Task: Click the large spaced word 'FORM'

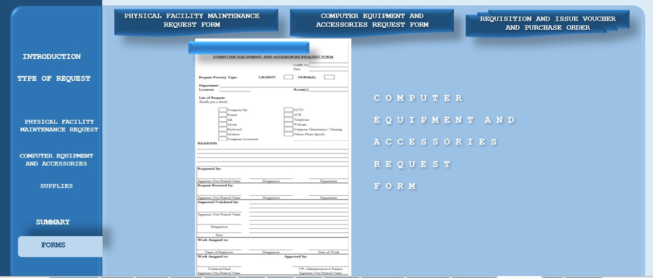Action: pos(395,186)
